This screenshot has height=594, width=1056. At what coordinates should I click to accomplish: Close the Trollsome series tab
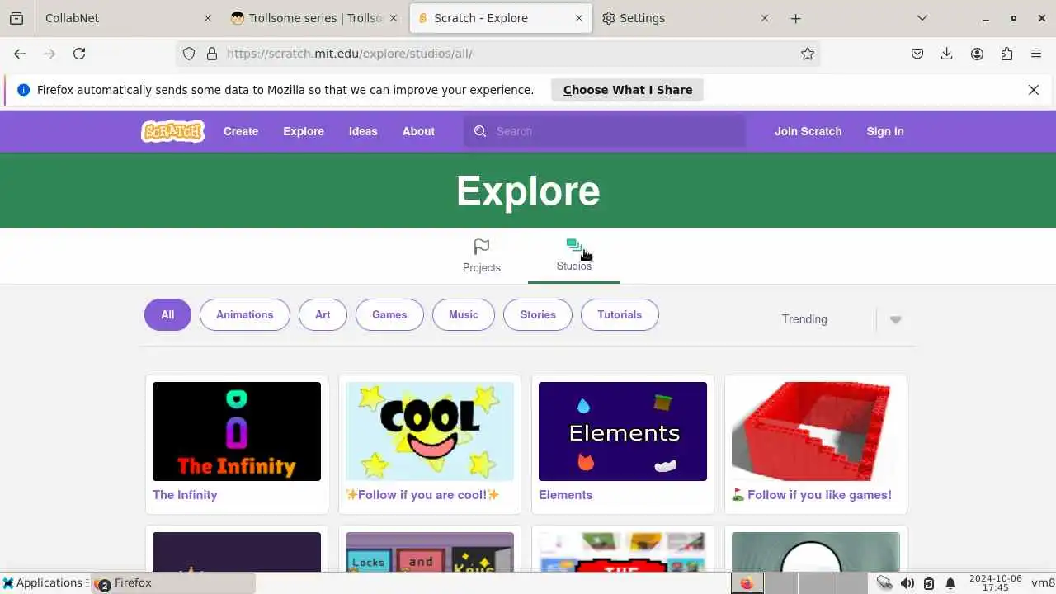(394, 18)
